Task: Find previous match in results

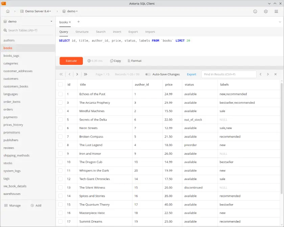Action: [260, 74]
